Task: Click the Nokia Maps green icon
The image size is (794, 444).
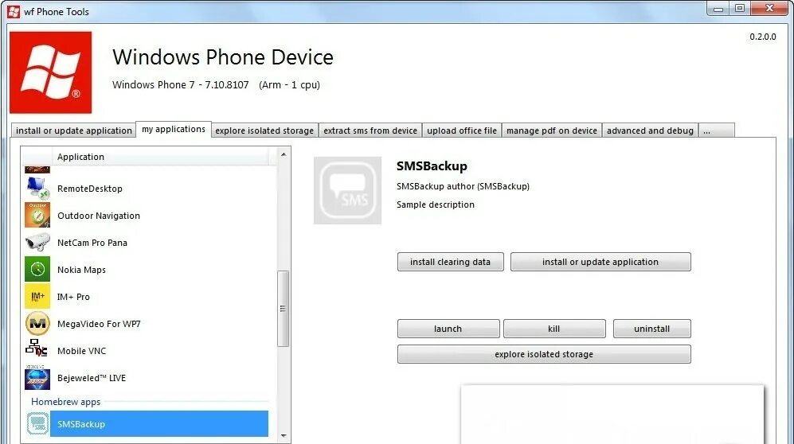Action: pyautogui.click(x=37, y=269)
